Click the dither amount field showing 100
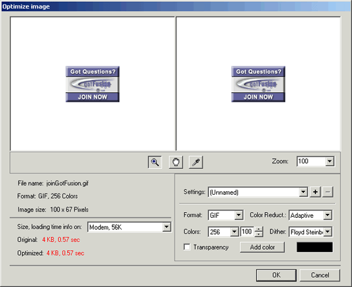 [x=247, y=232]
